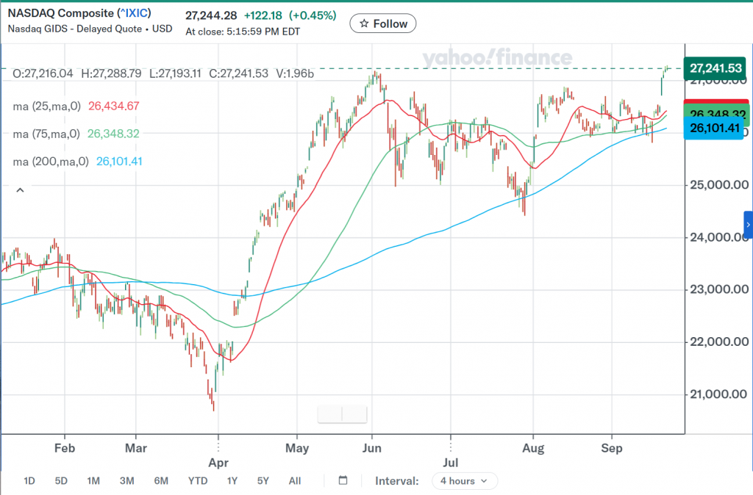753x495 pixels.
Task: Choose the YTD chart range
Action: pos(198,480)
